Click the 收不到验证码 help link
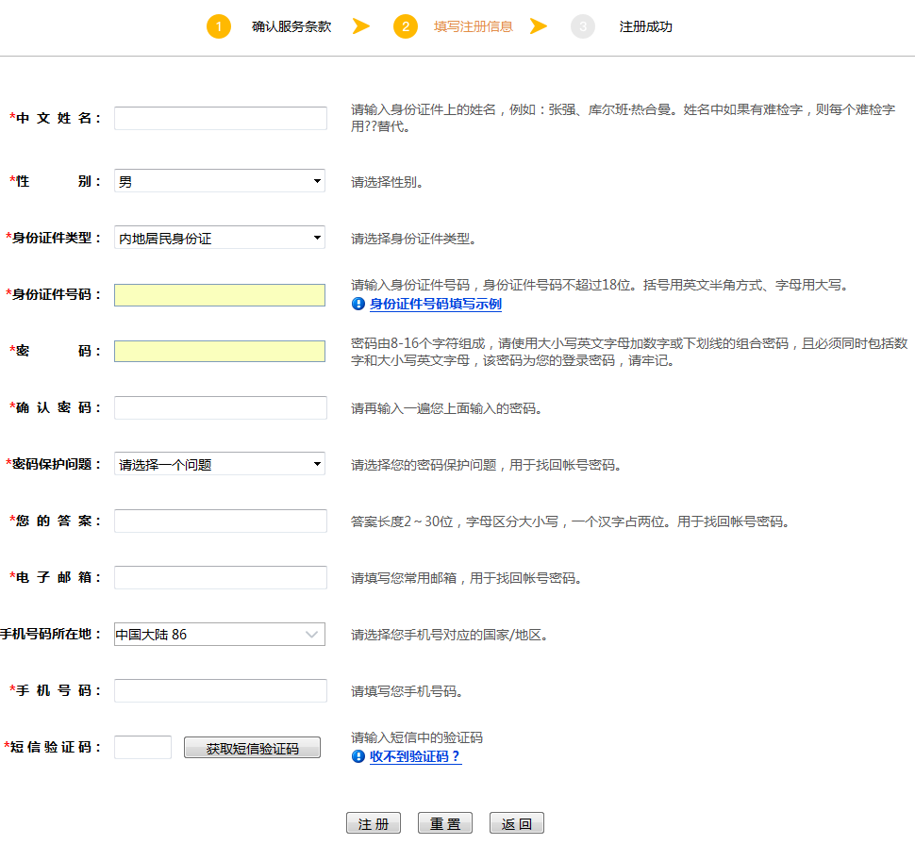 click(416, 757)
